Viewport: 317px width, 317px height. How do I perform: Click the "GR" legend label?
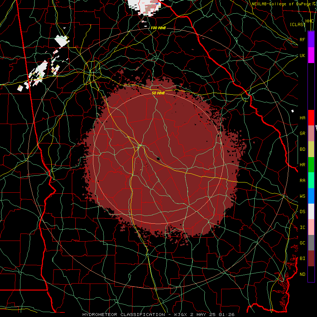click(303, 133)
